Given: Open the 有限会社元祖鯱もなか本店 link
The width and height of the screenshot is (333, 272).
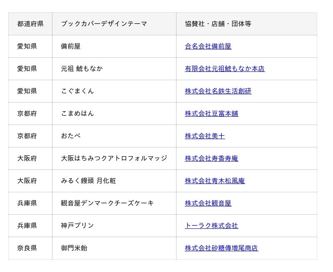Looking at the screenshot, I should (x=225, y=69).
